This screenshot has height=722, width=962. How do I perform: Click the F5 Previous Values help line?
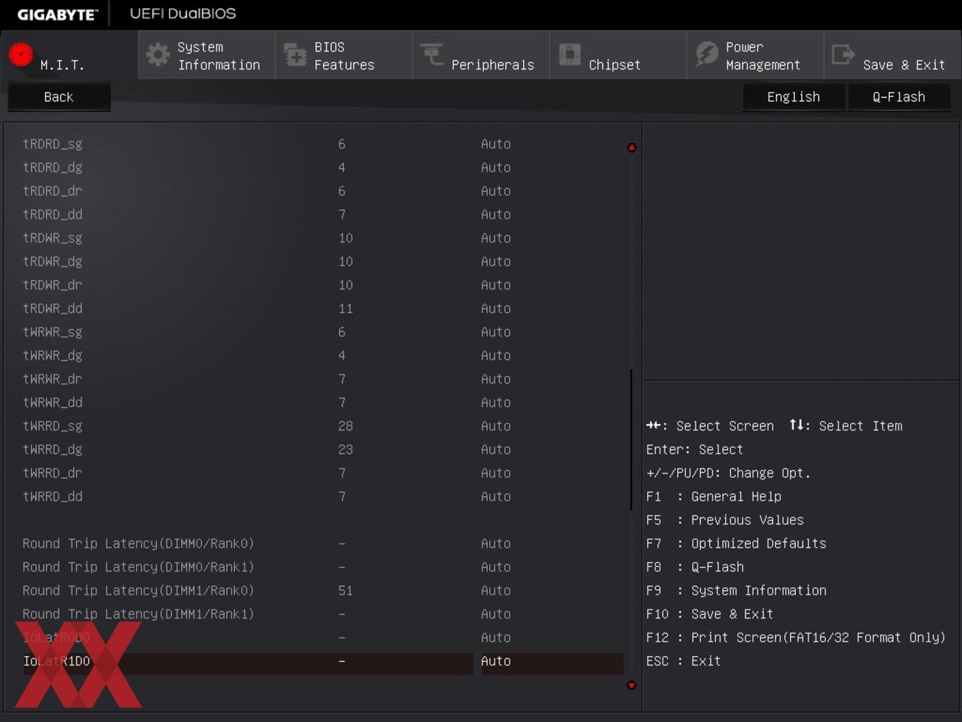pos(724,520)
